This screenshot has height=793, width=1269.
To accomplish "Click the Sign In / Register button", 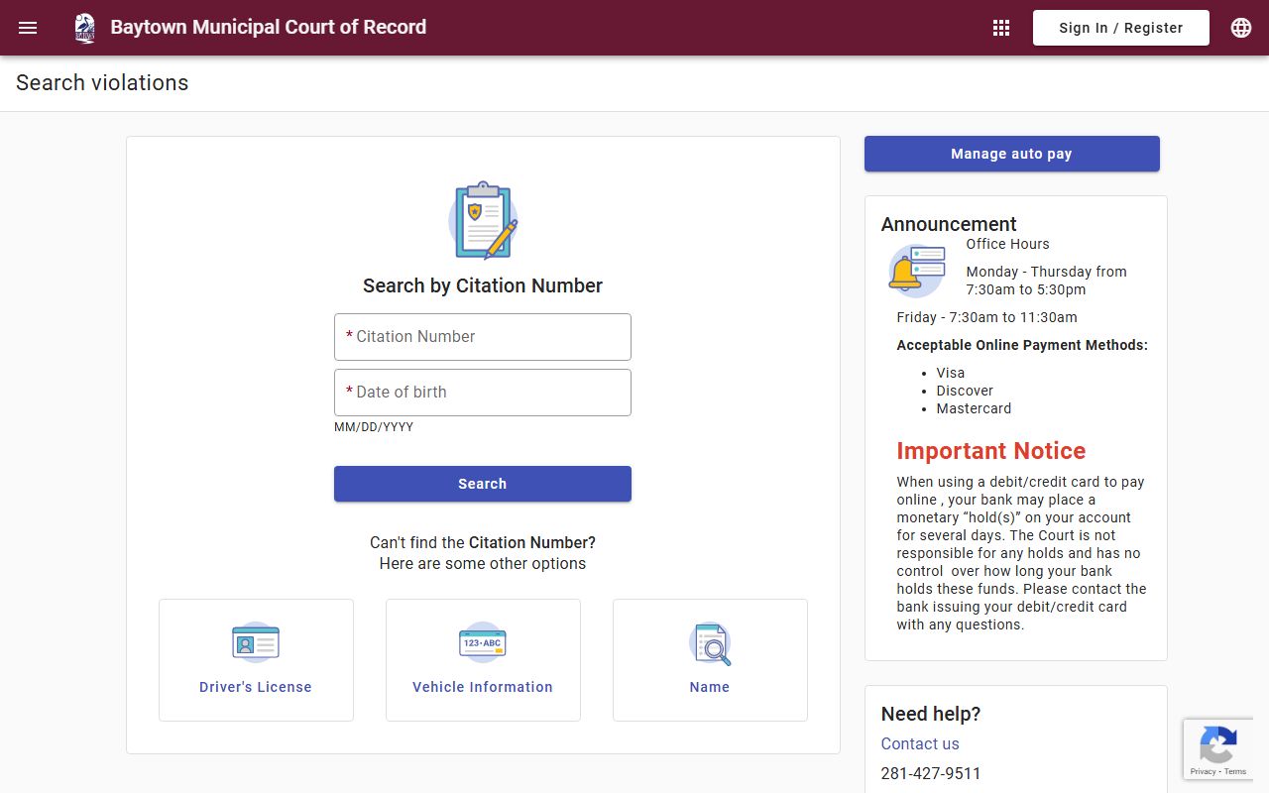I will (x=1121, y=28).
